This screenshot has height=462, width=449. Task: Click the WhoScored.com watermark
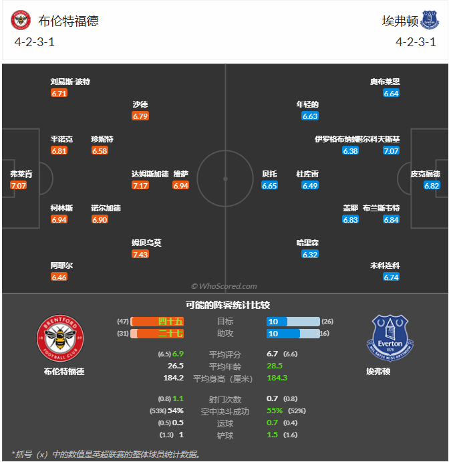pos(224,285)
